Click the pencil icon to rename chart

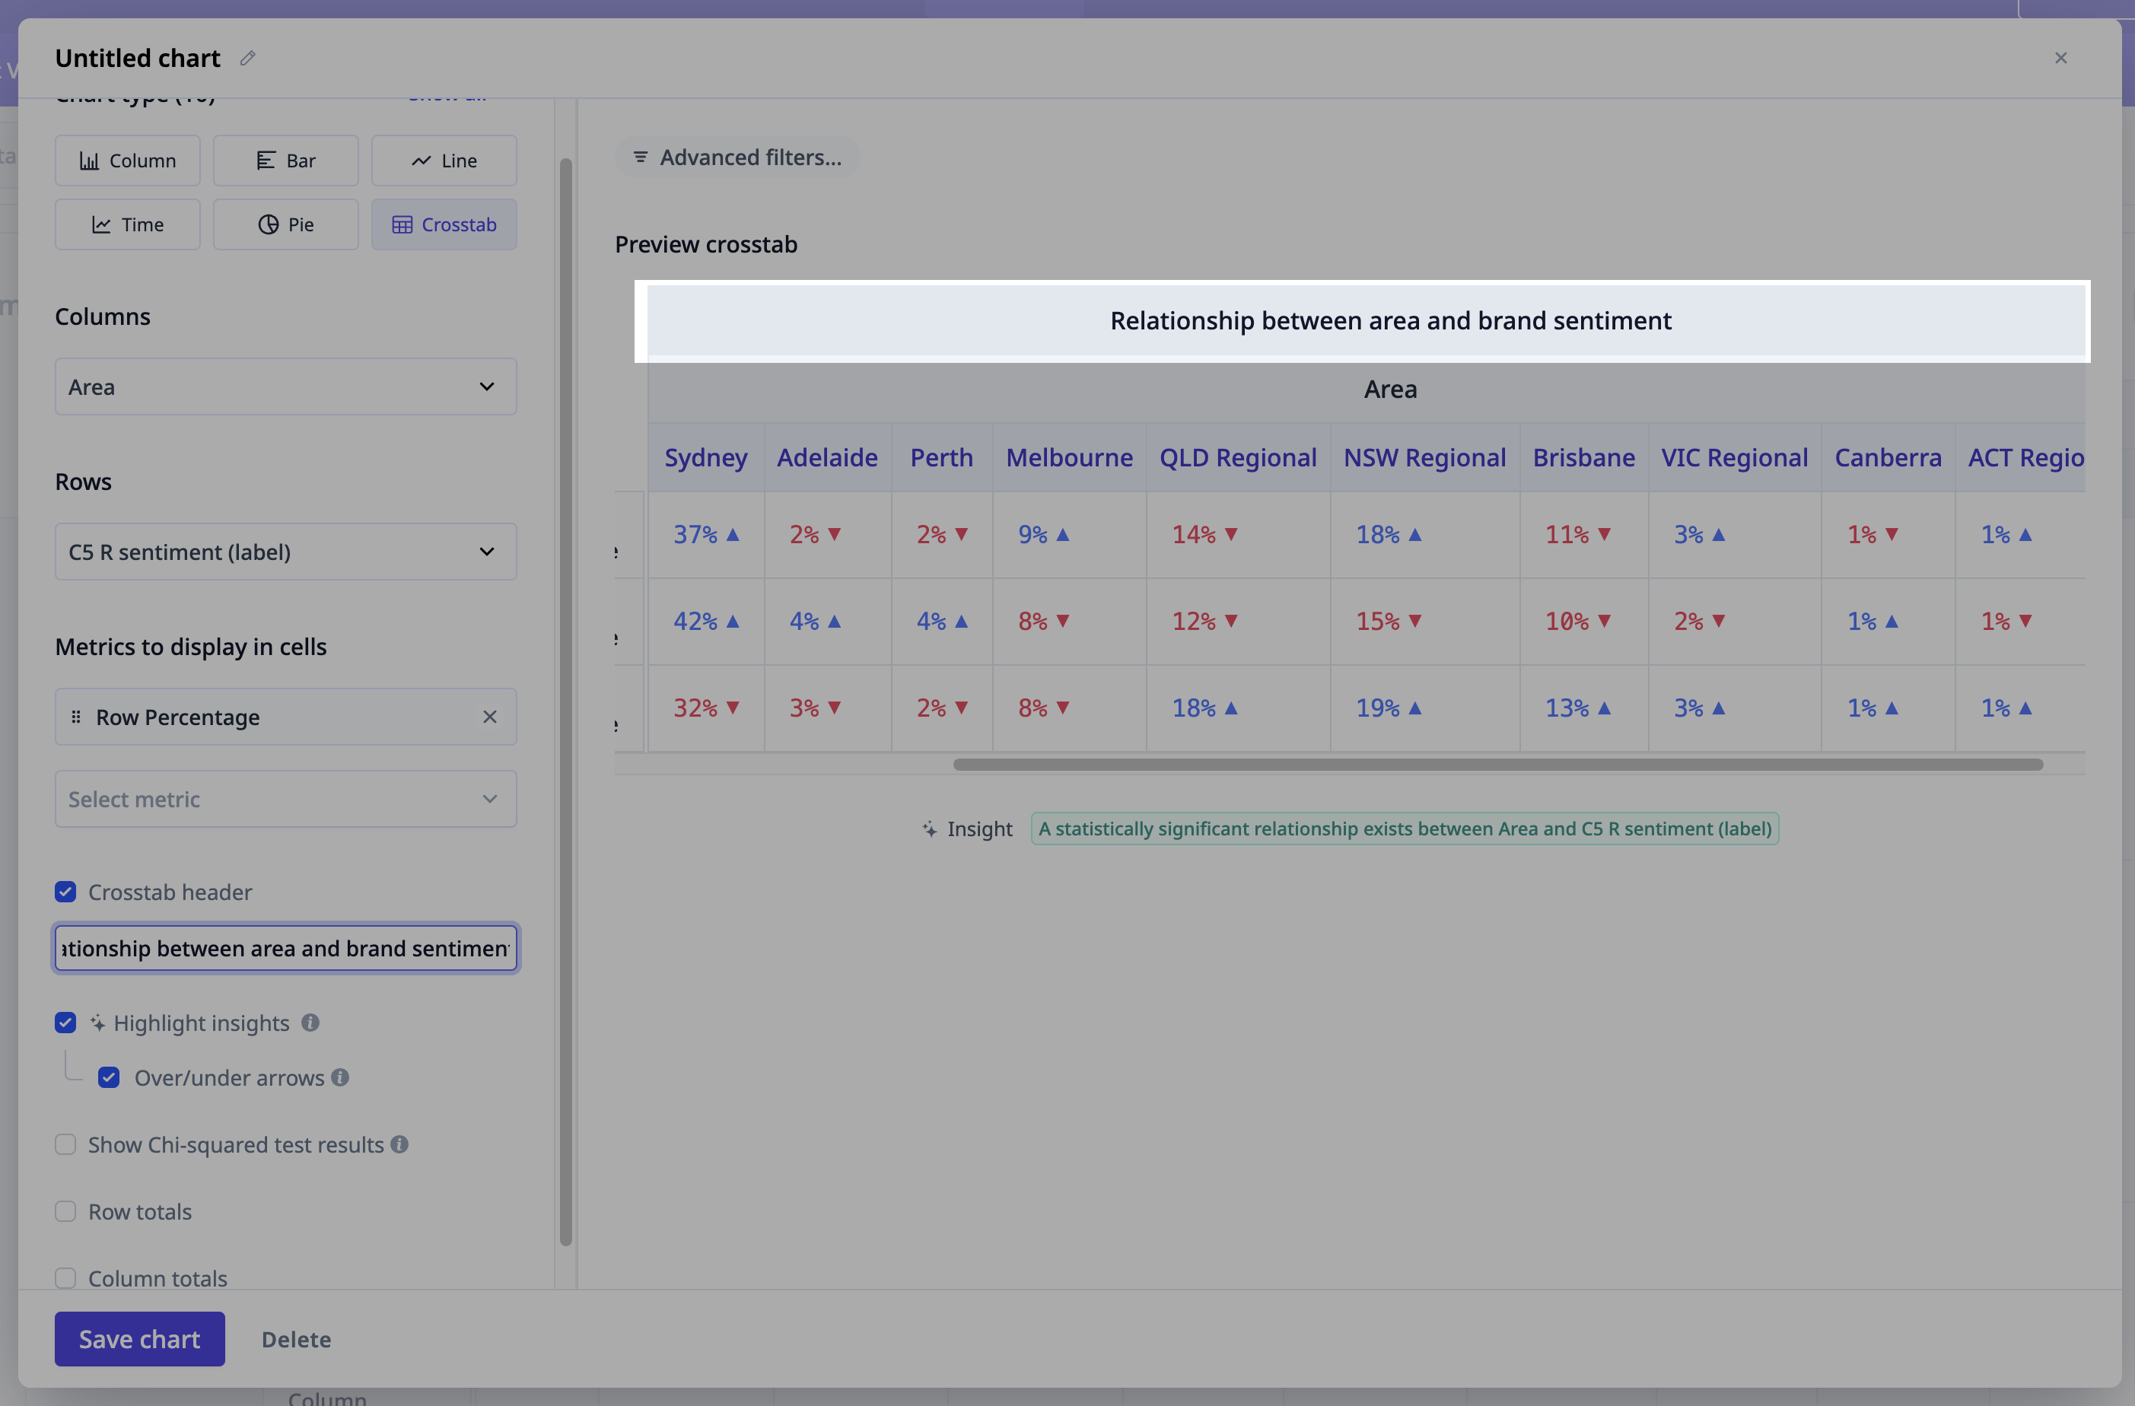[247, 59]
